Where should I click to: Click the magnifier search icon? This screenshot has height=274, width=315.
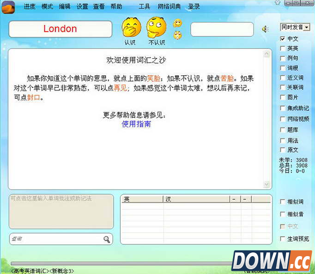[107, 239]
